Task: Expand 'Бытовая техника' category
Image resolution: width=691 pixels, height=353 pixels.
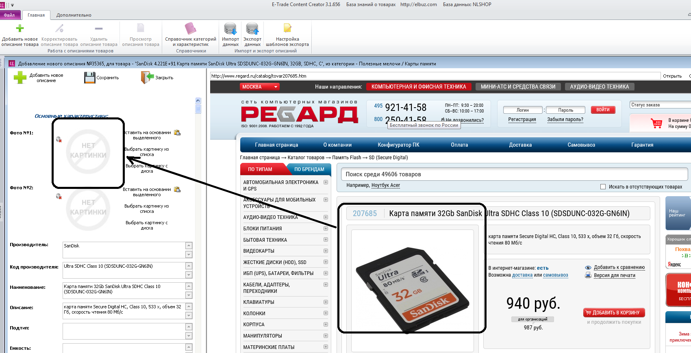Action: pyautogui.click(x=326, y=240)
